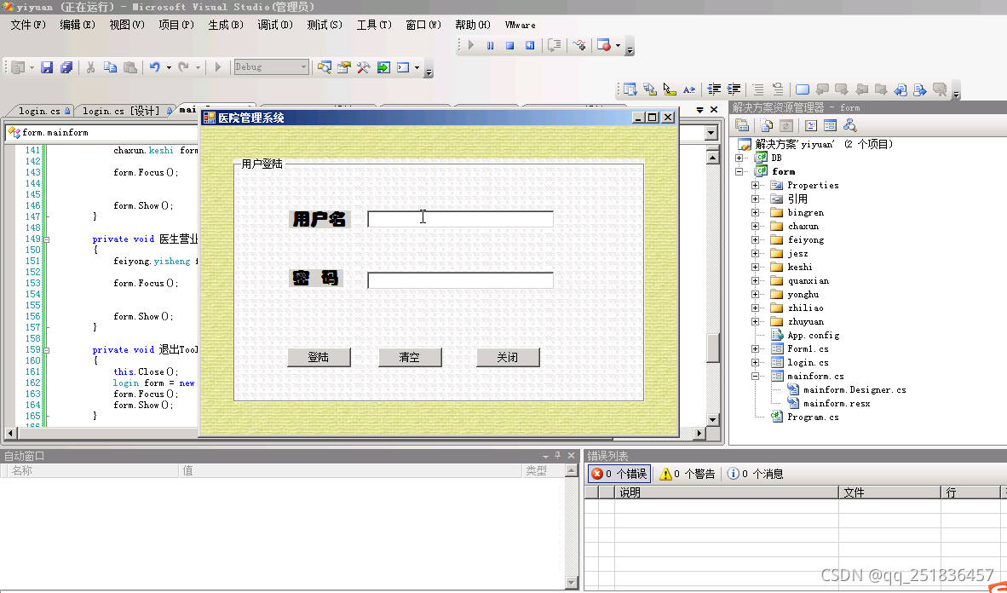This screenshot has width=1007, height=593.
Task: Open the form.mainform class dropdown
Action: click(x=711, y=133)
